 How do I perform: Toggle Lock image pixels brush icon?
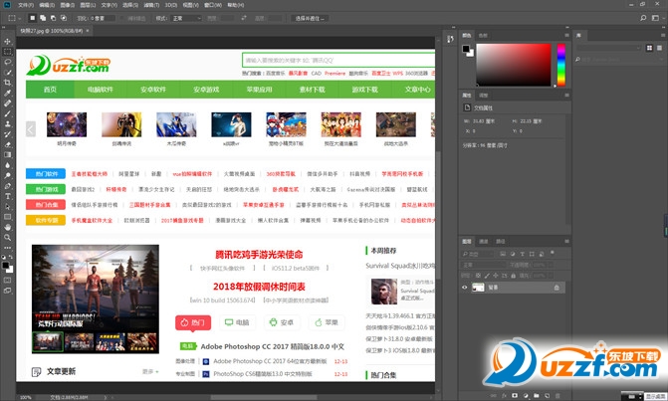tap(487, 276)
